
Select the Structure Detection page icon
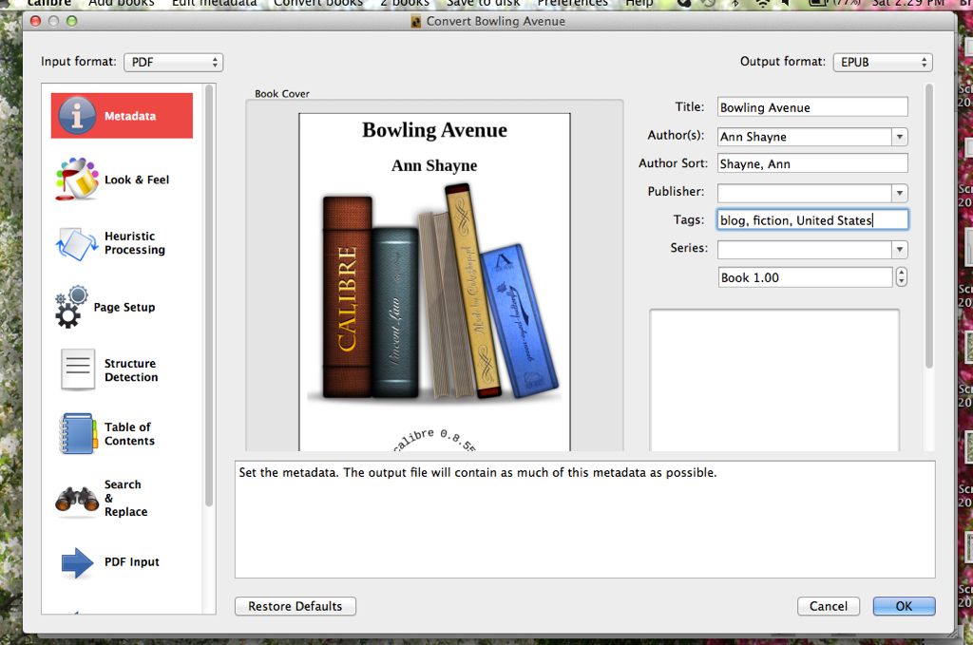pos(78,370)
